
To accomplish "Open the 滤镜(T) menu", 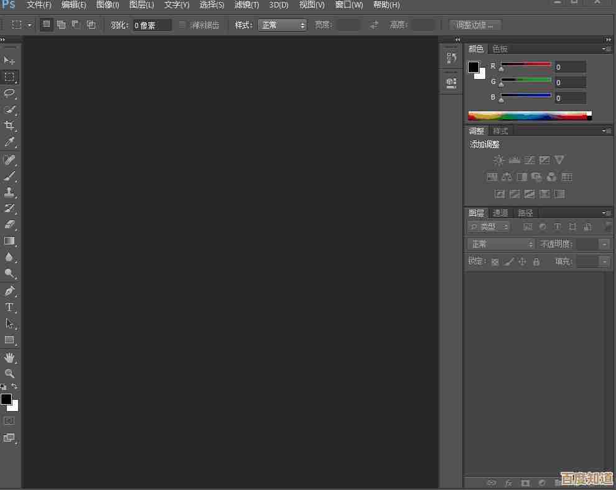I will pyautogui.click(x=246, y=5).
